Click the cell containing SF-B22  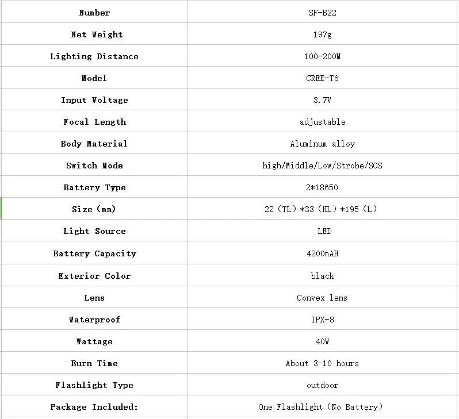tap(322, 12)
